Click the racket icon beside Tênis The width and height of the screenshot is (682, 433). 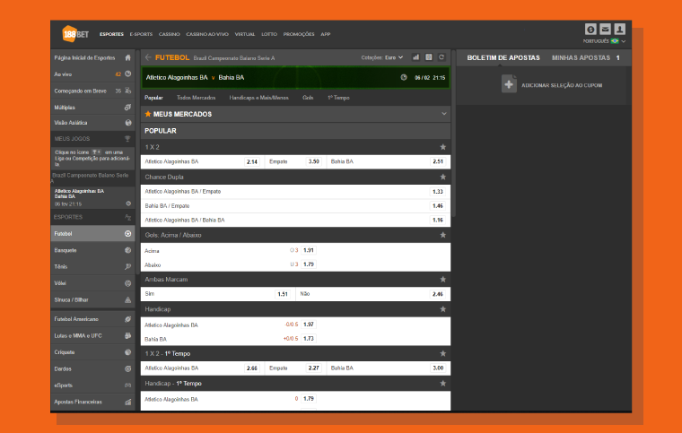pos(127,266)
